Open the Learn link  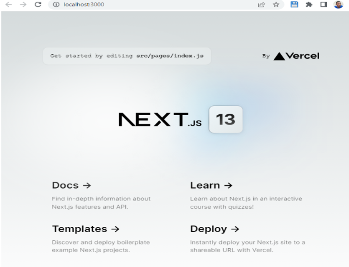211,185
